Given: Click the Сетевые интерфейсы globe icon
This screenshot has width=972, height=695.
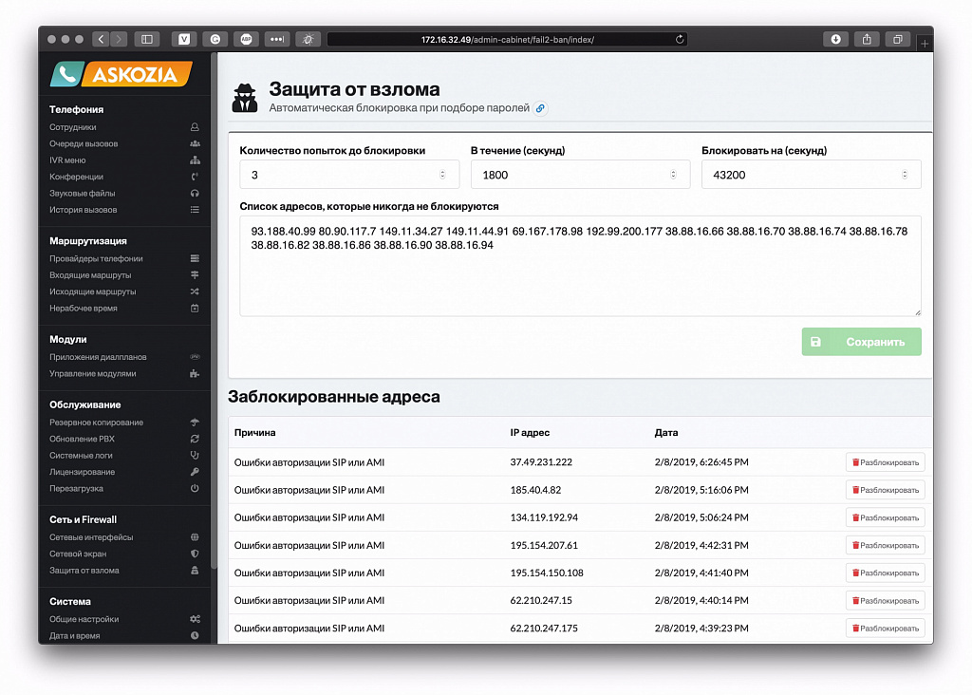Looking at the screenshot, I should 195,536.
